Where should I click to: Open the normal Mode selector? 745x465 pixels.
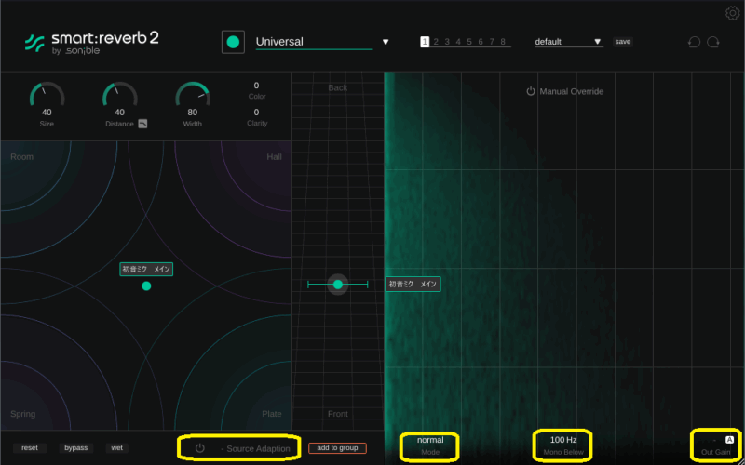tap(430, 440)
